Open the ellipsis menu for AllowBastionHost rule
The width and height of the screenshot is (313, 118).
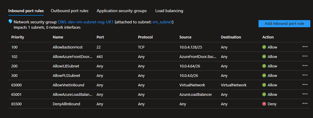[x=305, y=47]
